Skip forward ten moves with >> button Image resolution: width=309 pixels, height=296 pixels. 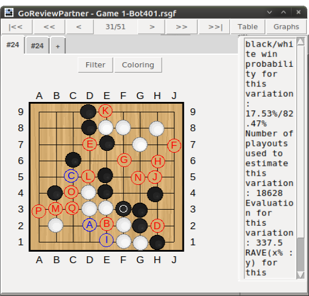[182, 26]
